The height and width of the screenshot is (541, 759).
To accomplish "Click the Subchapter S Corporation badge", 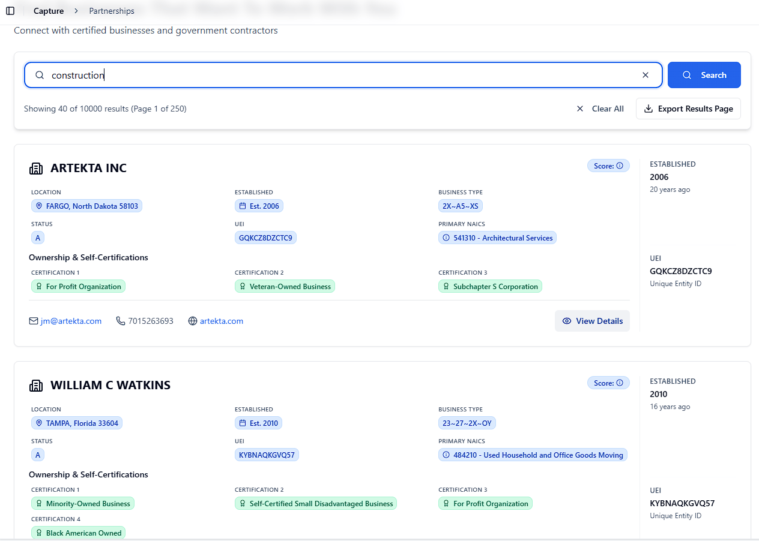I will (490, 286).
